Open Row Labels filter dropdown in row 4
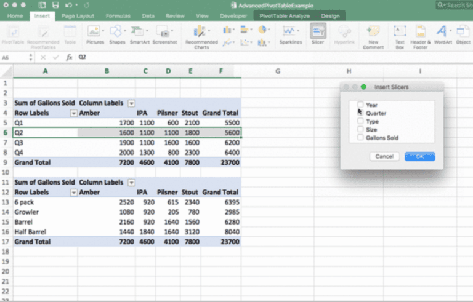473x302 pixels. coord(74,113)
